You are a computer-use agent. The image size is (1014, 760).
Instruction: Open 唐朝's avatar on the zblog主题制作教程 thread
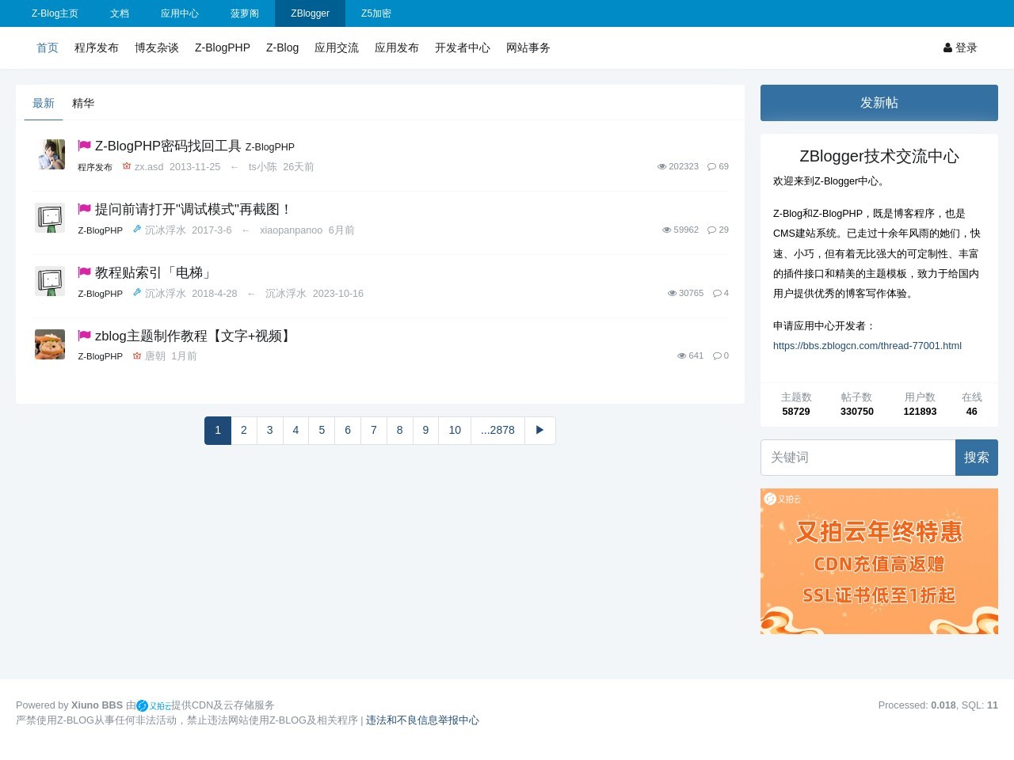pos(50,344)
